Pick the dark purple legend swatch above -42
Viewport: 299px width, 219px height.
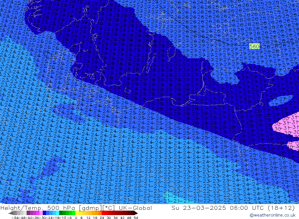[28, 213]
